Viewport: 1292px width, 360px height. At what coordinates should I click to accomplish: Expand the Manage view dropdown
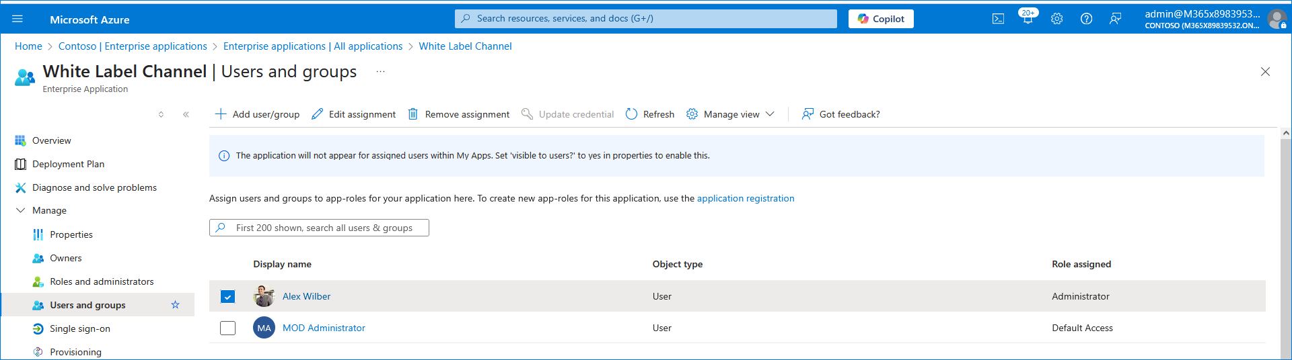770,114
